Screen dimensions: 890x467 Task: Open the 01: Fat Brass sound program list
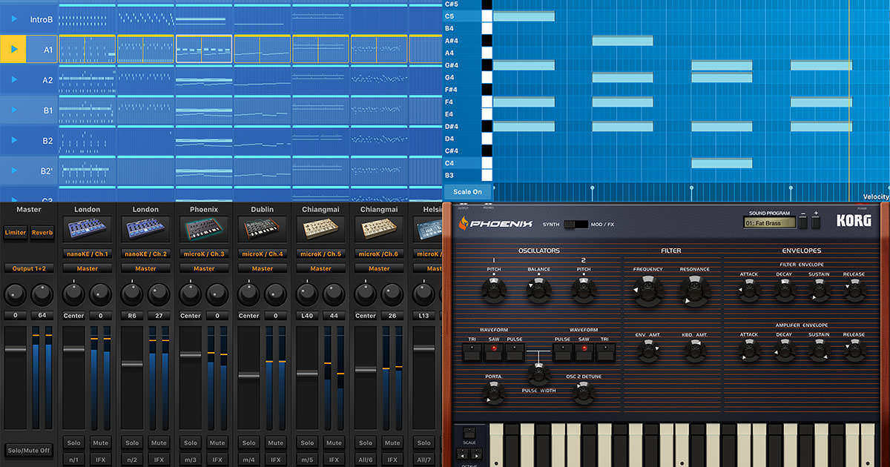[769, 222]
